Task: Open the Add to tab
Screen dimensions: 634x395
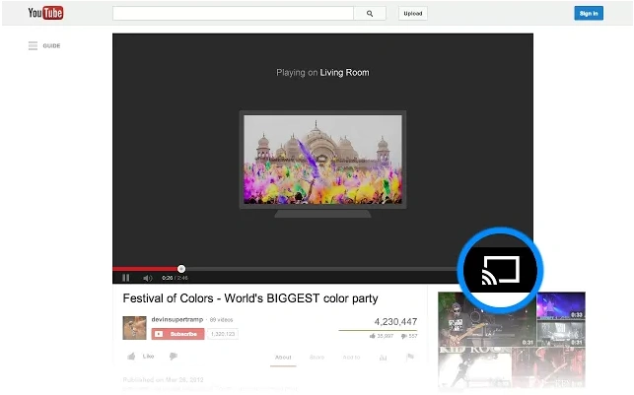Action: 351,358
